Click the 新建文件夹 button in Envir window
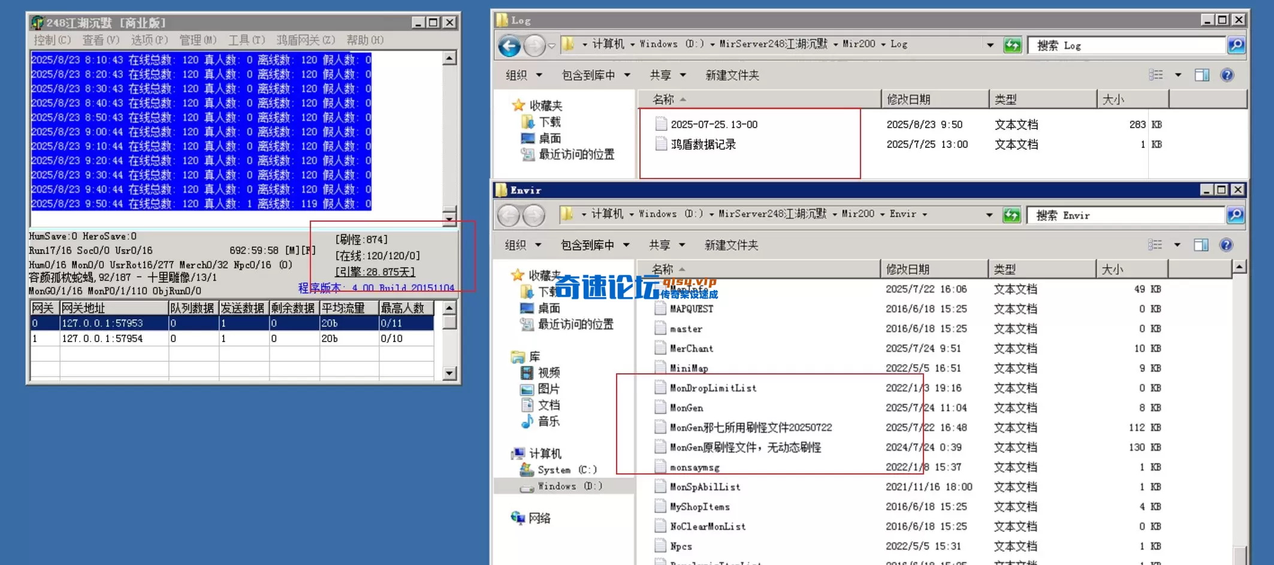Viewport: 1274px width, 565px height. [x=732, y=245]
